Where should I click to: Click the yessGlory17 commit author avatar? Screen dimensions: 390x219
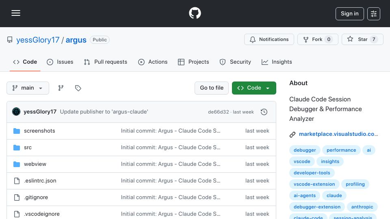point(16,112)
